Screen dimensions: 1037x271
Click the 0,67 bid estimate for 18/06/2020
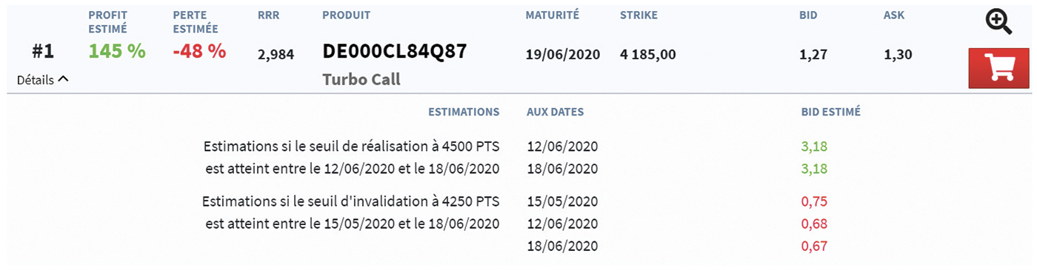814,246
